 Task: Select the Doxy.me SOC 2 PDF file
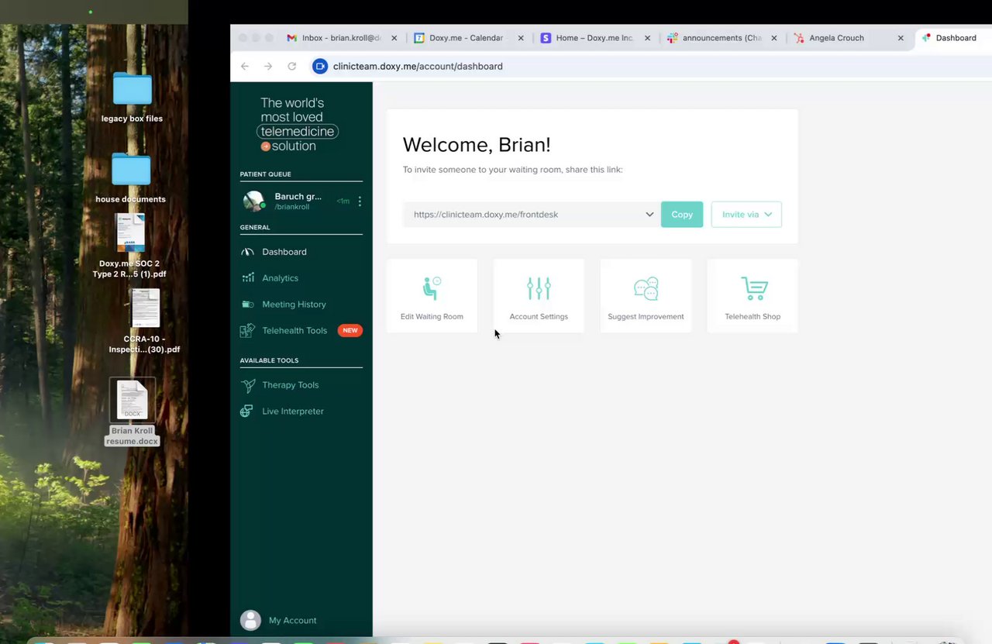130,246
